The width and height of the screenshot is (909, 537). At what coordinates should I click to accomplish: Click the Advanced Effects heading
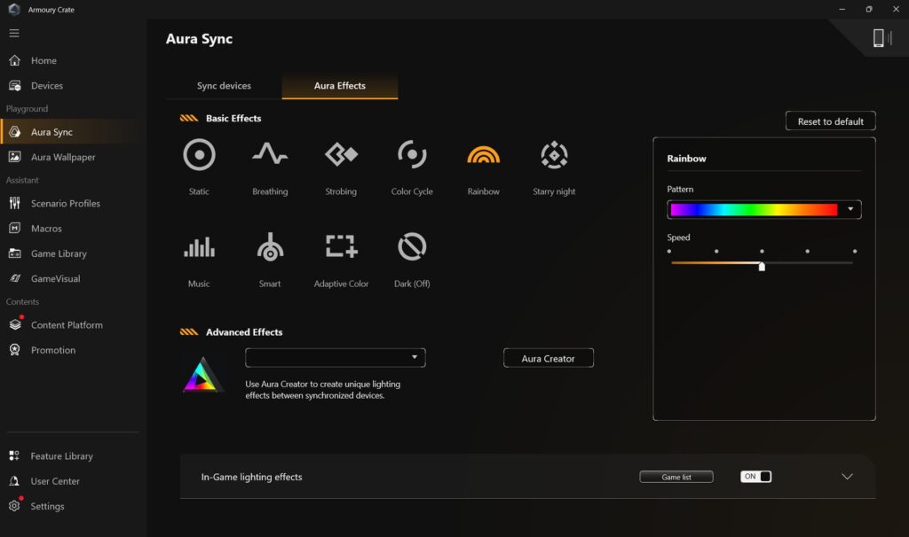[244, 332]
